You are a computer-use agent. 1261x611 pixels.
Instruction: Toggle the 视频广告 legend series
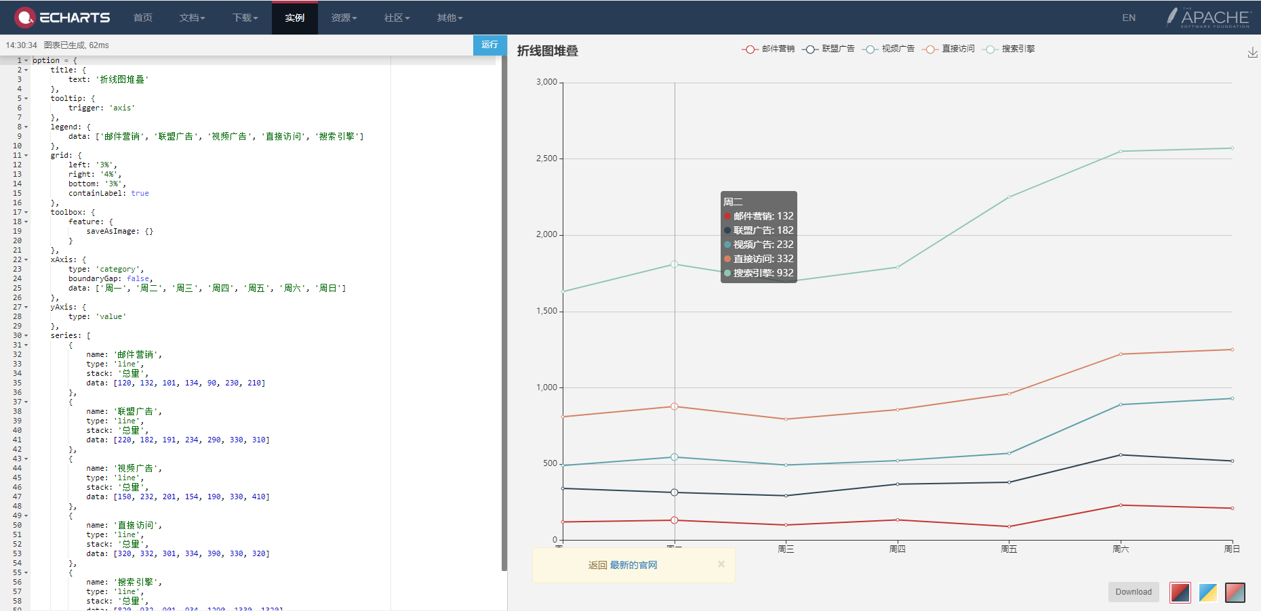[888, 49]
